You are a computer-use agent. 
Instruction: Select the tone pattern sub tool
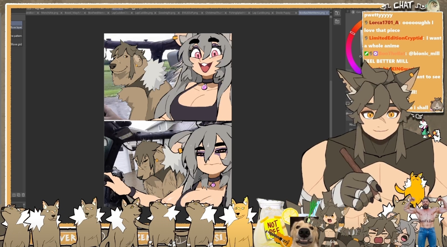click(16, 36)
